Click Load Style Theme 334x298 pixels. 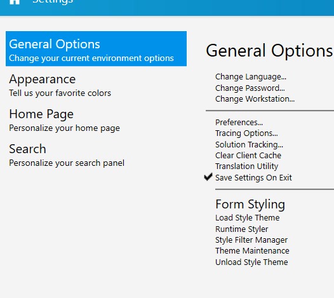247,218
